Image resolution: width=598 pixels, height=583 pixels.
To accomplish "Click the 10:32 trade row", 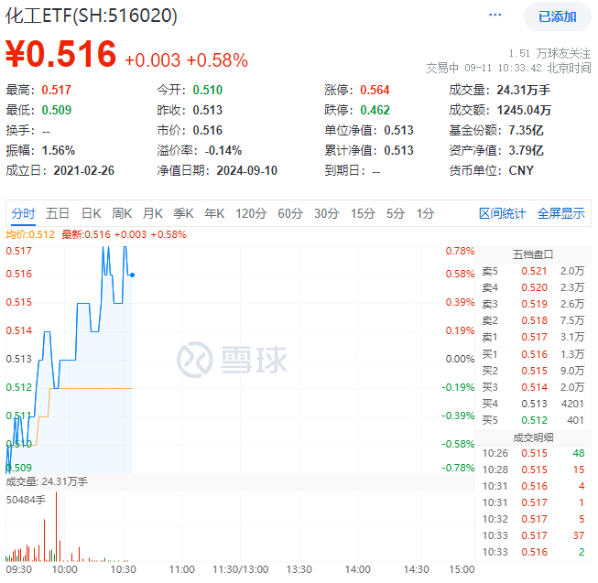I will [x=533, y=519].
